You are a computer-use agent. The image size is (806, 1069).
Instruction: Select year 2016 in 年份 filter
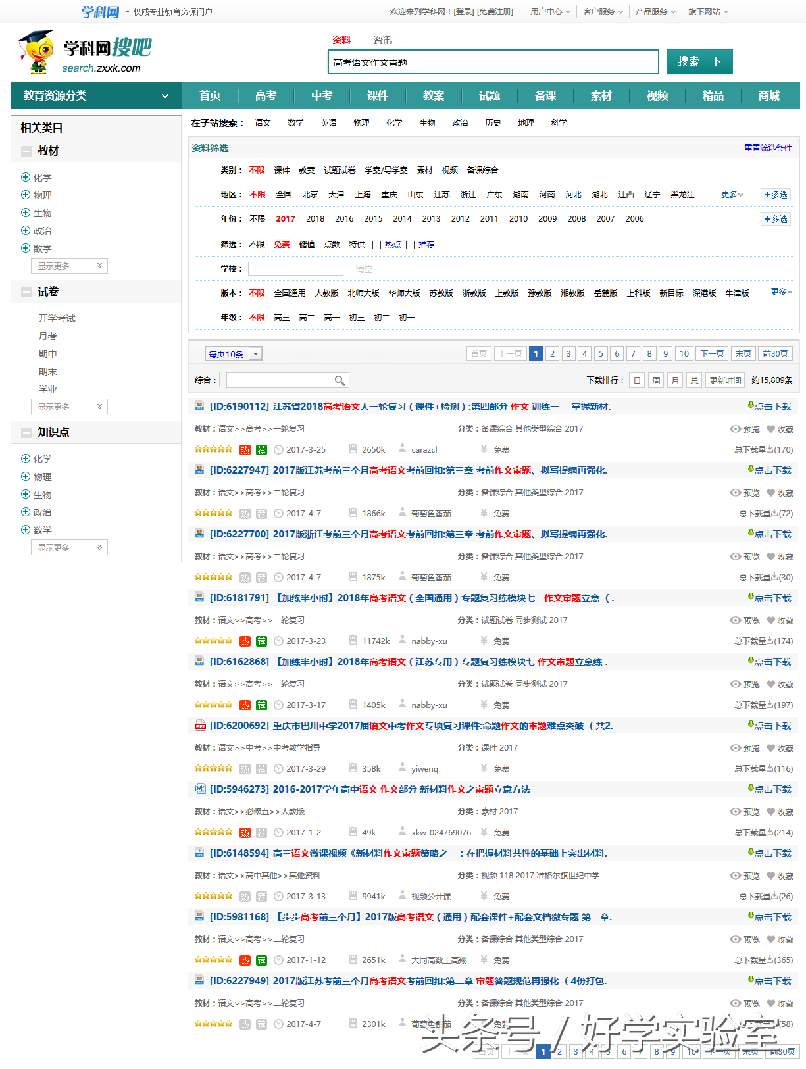[344, 219]
